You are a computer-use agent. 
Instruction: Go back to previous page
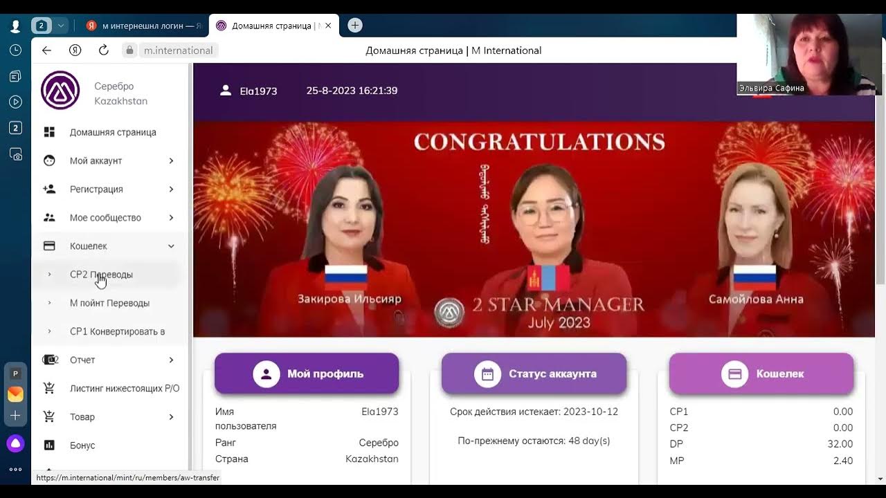coord(46,50)
